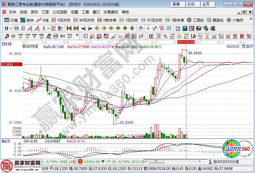This screenshot has width=255, height=173.
Task: Click the 2017-03-09 date marker on timeline
Action: pyautogui.click(x=186, y=42)
